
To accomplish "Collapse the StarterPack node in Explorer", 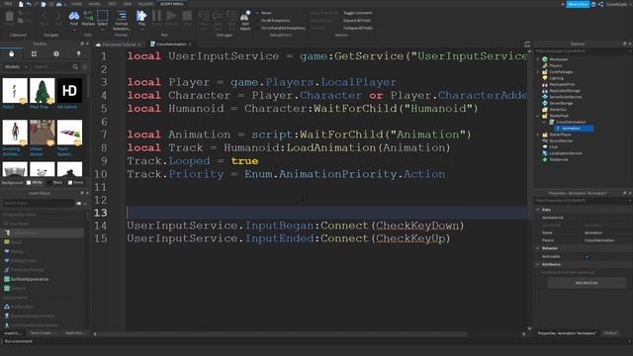I will coord(538,116).
